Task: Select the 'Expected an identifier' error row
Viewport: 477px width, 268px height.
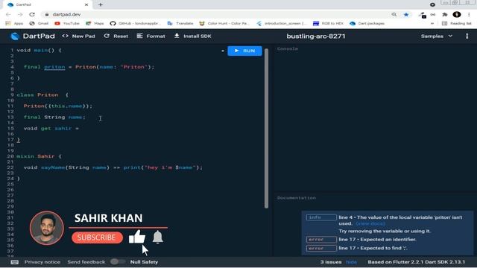Action: pyautogui.click(x=388, y=240)
